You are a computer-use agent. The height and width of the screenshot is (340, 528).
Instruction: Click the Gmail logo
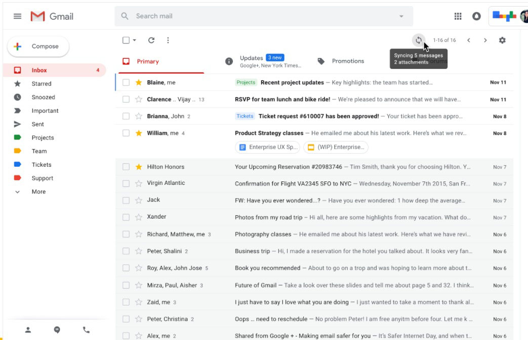click(x=52, y=16)
